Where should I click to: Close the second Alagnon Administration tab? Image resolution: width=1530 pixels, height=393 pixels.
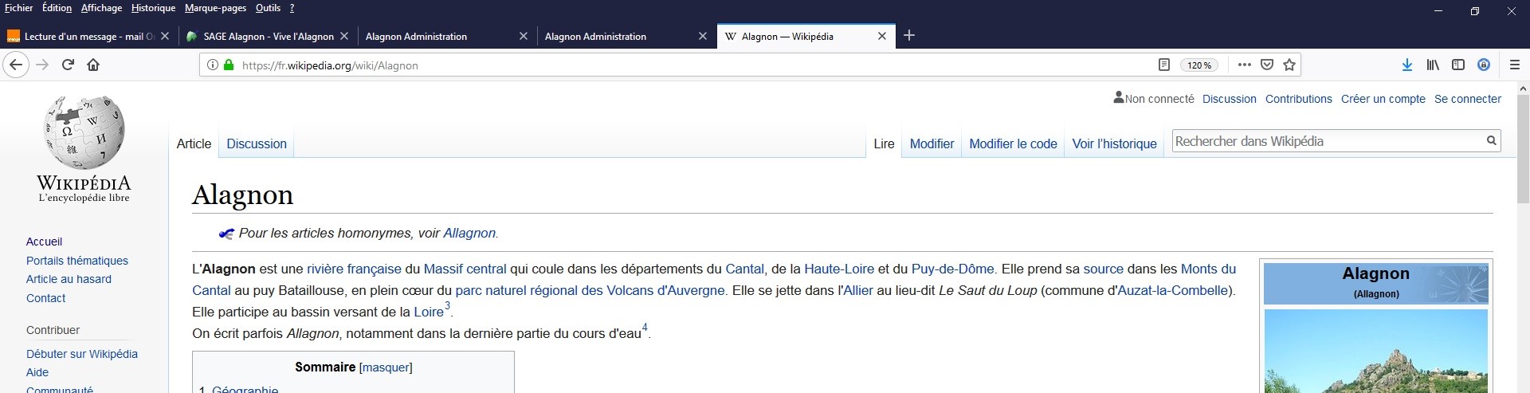703,36
